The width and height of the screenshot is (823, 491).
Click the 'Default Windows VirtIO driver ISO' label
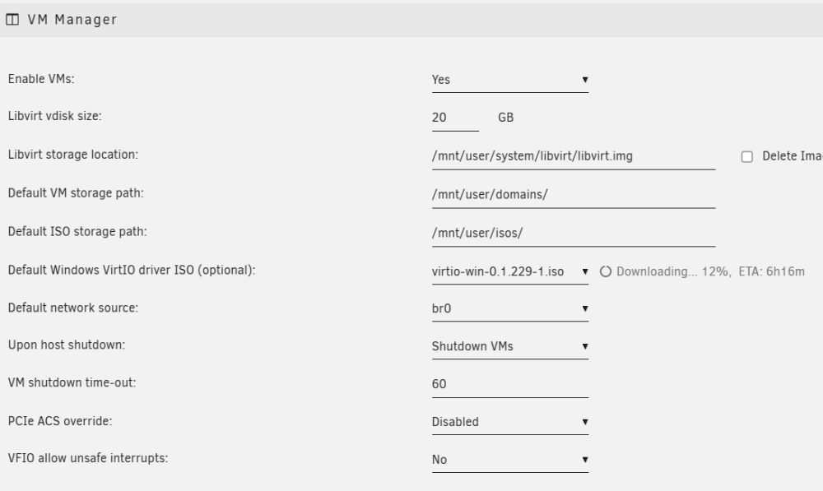click(x=131, y=270)
